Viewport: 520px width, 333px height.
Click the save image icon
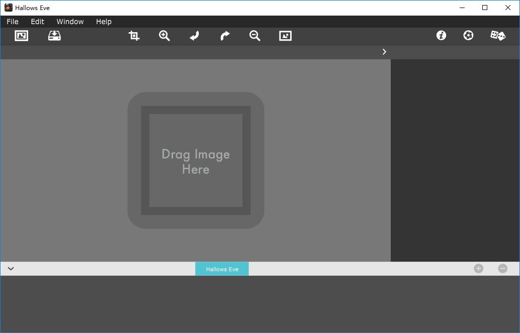[x=54, y=36]
